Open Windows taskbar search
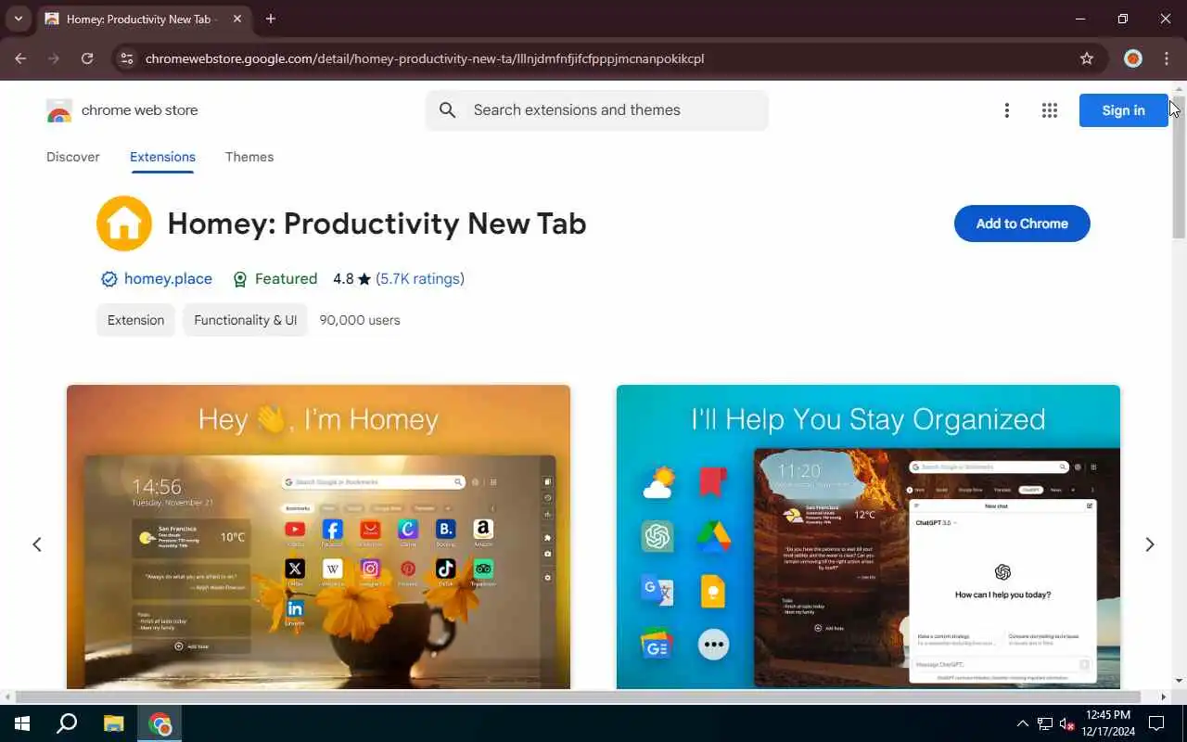The height and width of the screenshot is (742, 1187). 67,723
